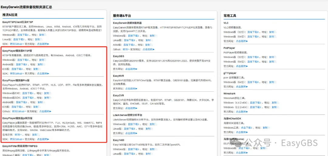Copy the EasyPlayer RTSP版 iOS address

click(37, 69)
